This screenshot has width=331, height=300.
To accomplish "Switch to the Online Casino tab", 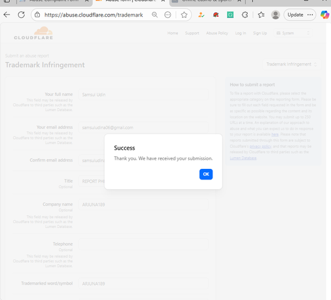I will click(x=207, y=2).
